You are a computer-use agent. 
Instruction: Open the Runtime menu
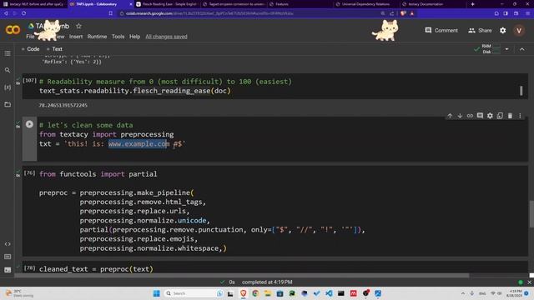97,37
